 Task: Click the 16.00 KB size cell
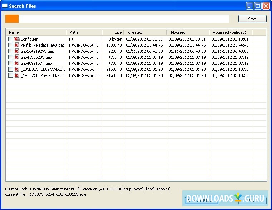coord(114,45)
